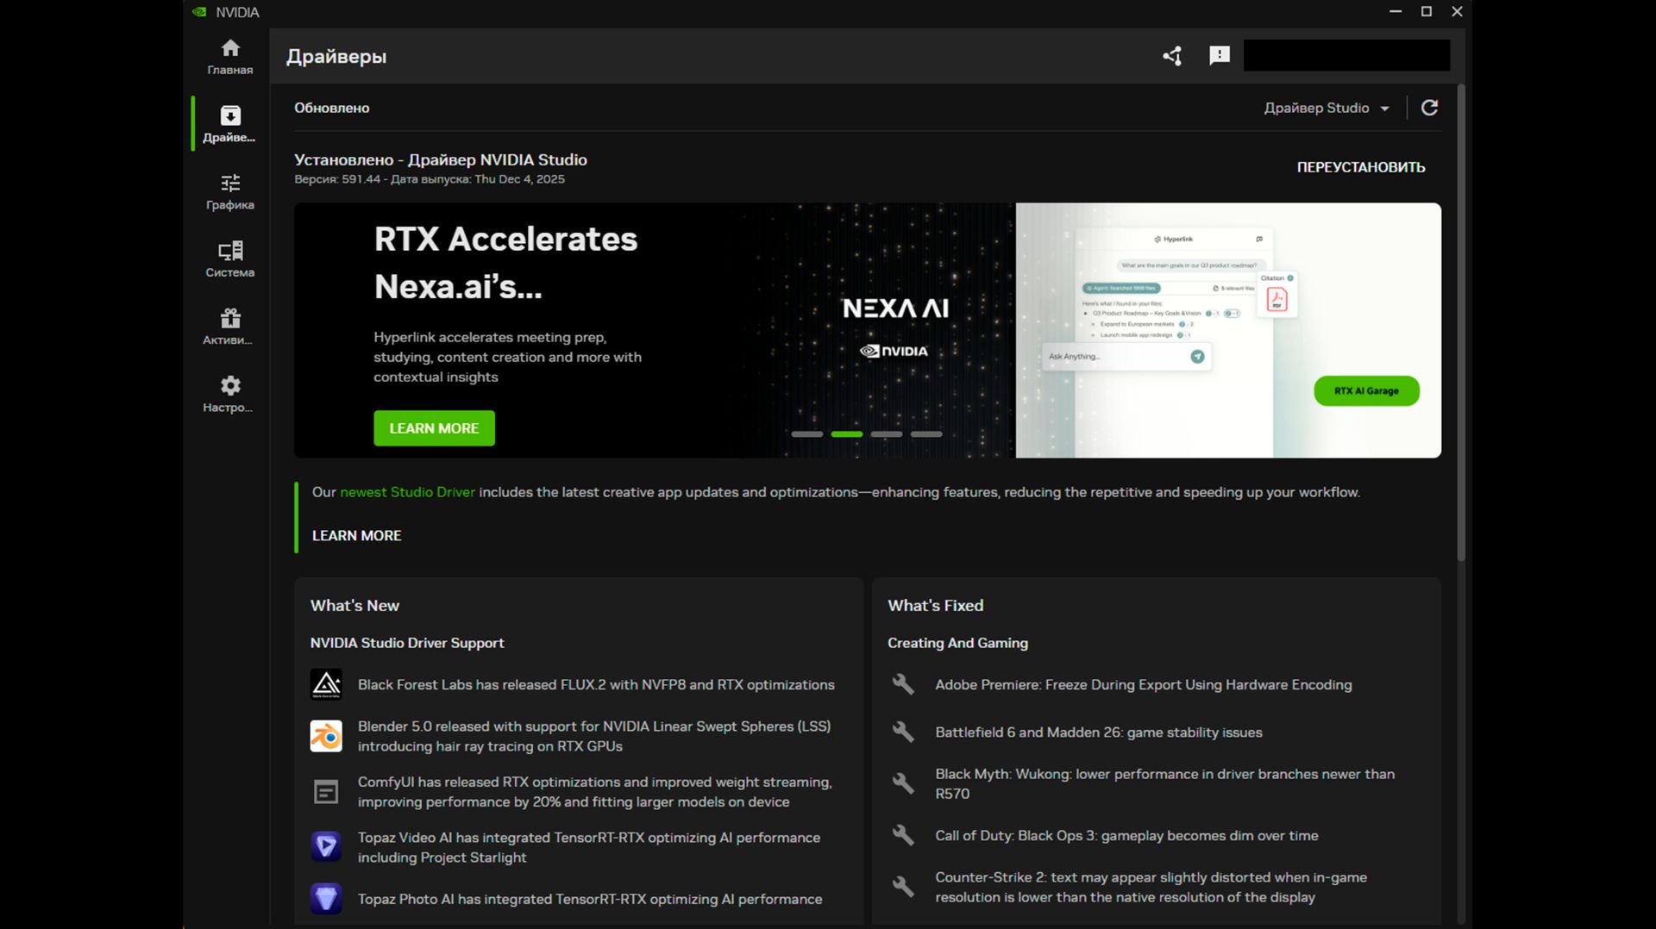Click the Драйверы page heading

(336, 57)
